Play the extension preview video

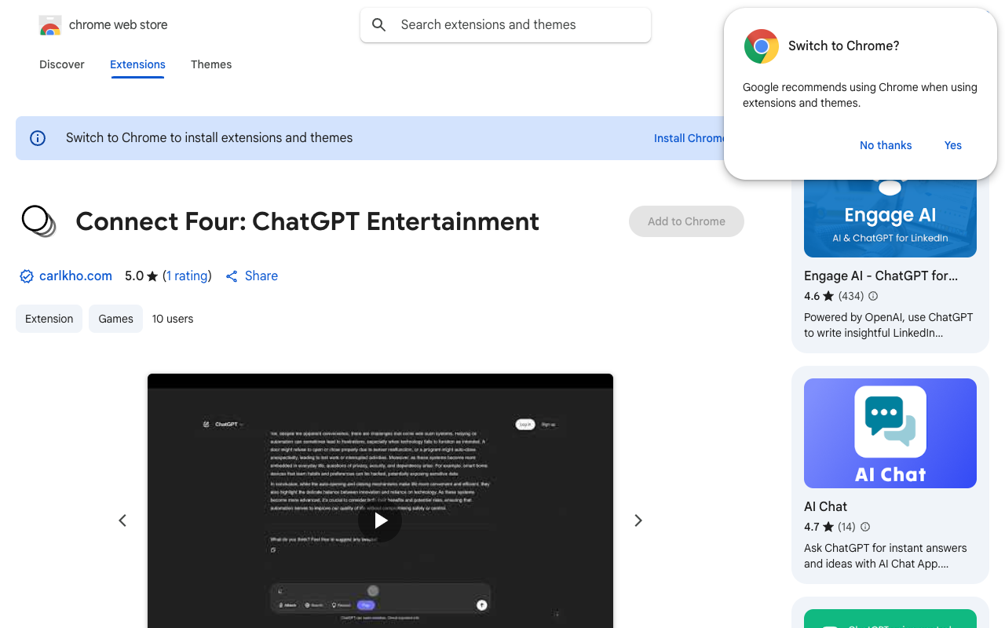pyautogui.click(x=380, y=520)
